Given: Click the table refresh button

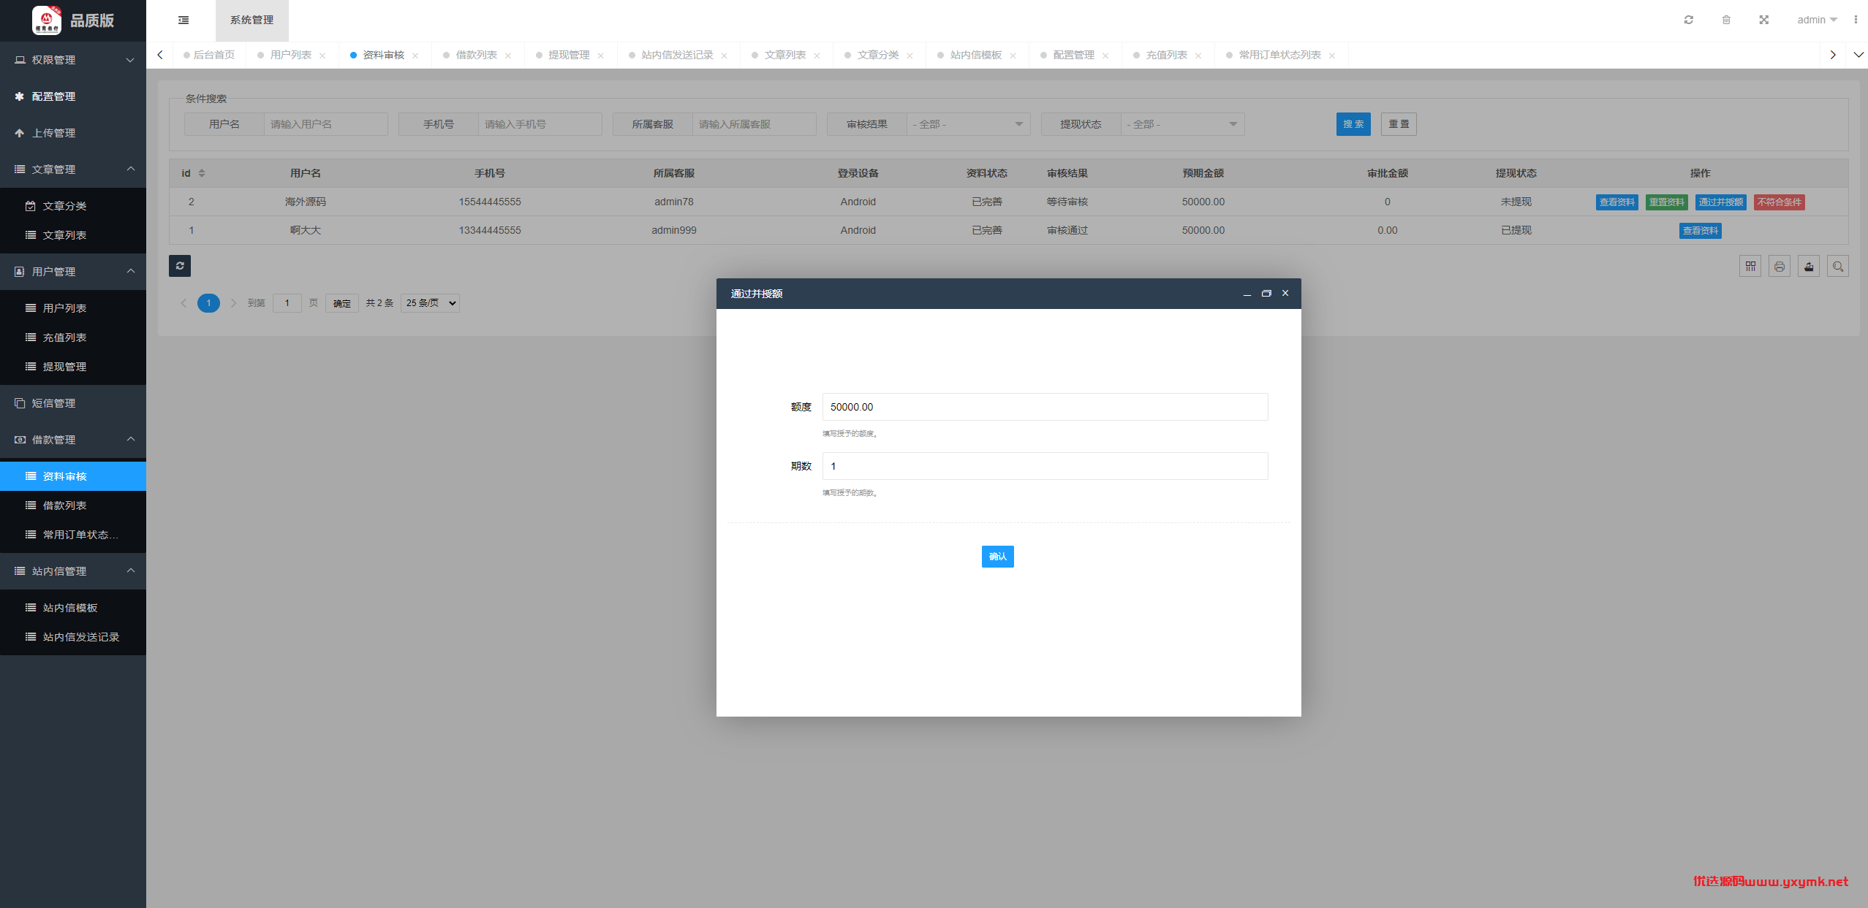Looking at the screenshot, I should point(180,266).
